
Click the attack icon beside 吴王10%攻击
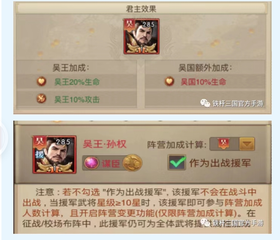[41, 99]
